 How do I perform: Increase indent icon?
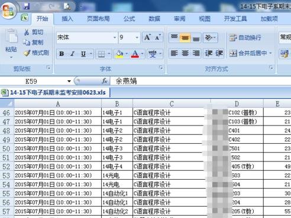point(219,53)
